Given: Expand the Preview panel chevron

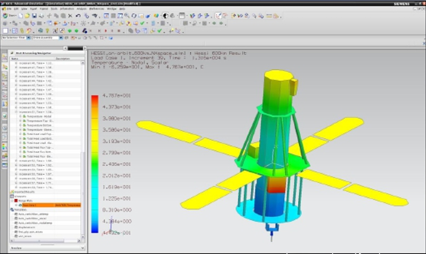Looking at the screenshot, I should [83, 248].
